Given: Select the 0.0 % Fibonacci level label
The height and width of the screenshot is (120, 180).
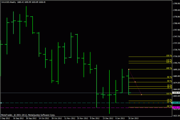Looking at the screenshot, I should point(169,94).
